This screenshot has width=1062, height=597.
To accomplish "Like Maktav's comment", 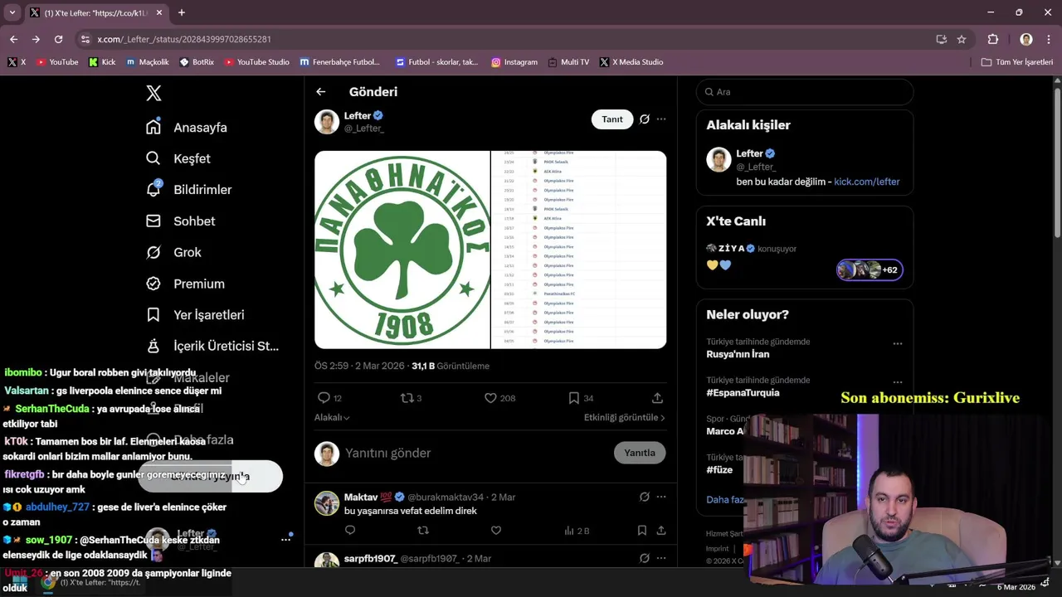I will pos(496,531).
